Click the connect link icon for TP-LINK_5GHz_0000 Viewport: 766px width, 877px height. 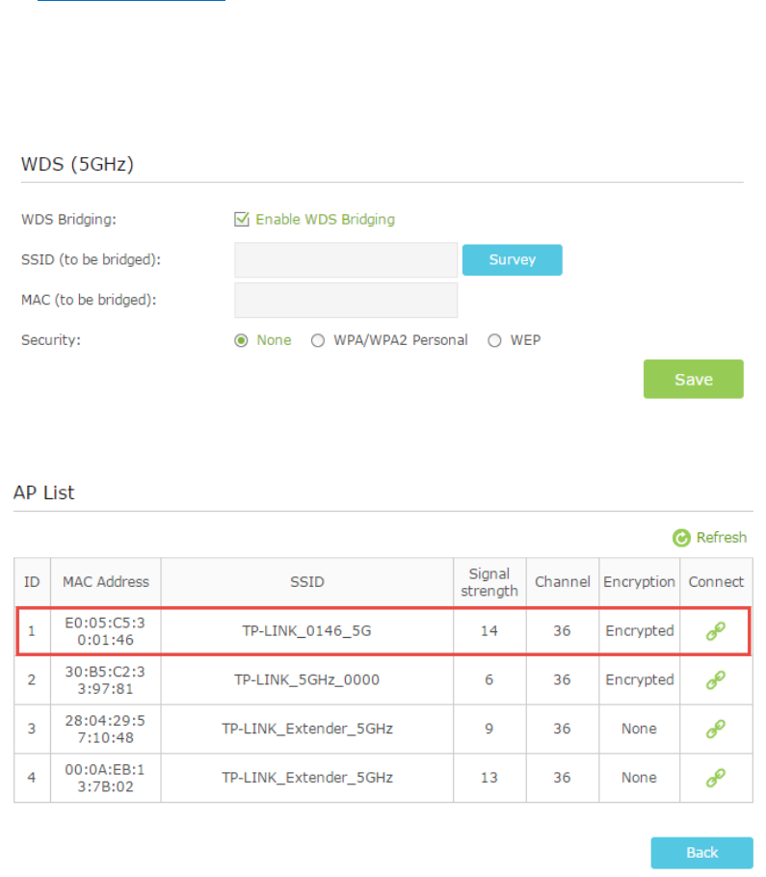[715, 679]
